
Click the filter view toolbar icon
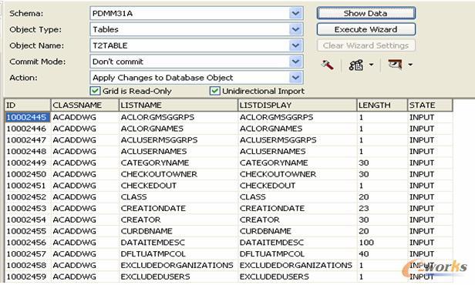coord(395,65)
